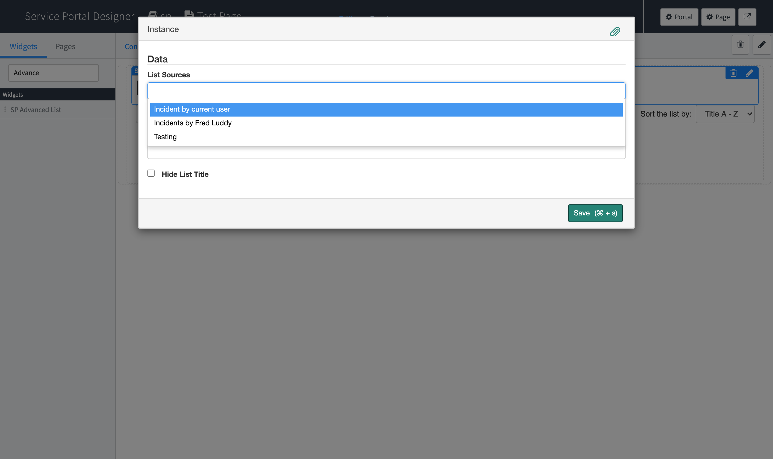Click inside the Advance search field
773x459 pixels.
click(53, 73)
